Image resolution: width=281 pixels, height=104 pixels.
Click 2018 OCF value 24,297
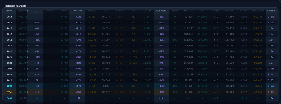[x=106, y=40]
